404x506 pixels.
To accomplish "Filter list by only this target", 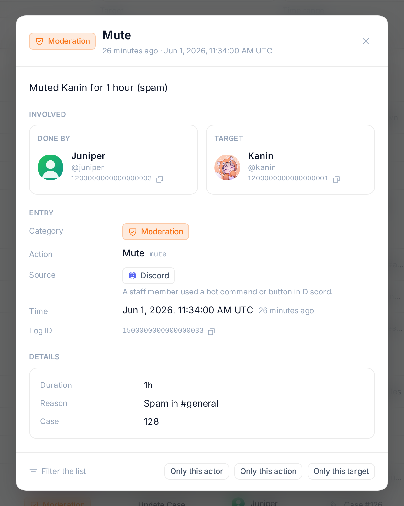I will click(x=341, y=471).
